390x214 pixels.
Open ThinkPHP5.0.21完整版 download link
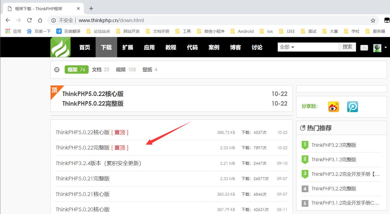tap(83, 179)
